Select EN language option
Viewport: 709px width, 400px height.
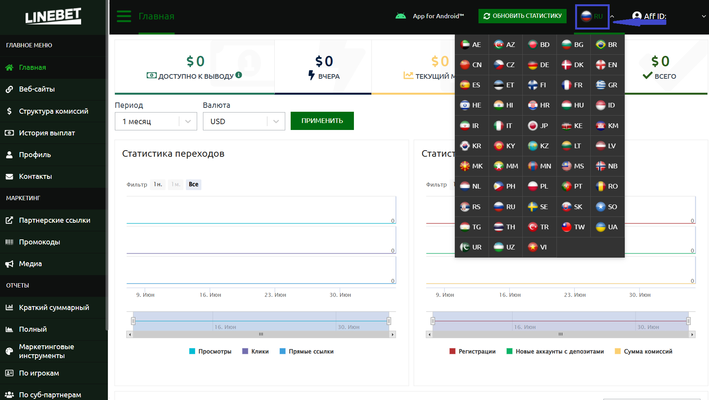pos(607,65)
